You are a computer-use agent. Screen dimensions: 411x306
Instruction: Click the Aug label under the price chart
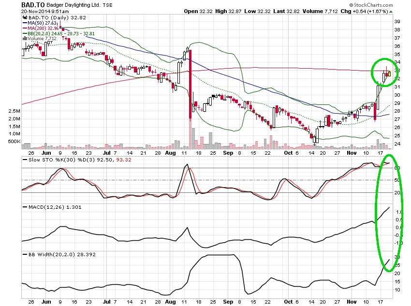click(170, 153)
